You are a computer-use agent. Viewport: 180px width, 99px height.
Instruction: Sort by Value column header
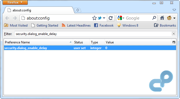(138, 42)
